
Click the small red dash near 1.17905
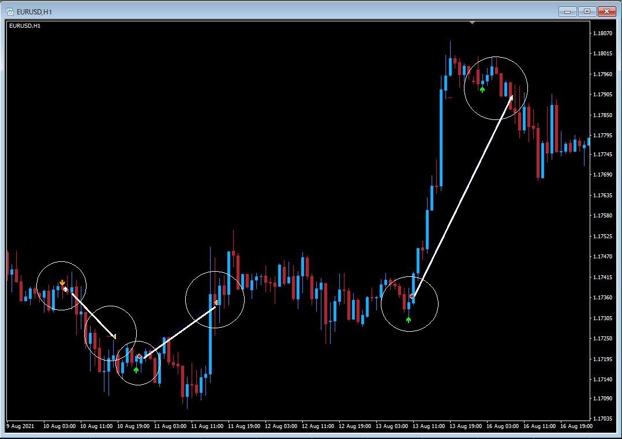point(450,97)
